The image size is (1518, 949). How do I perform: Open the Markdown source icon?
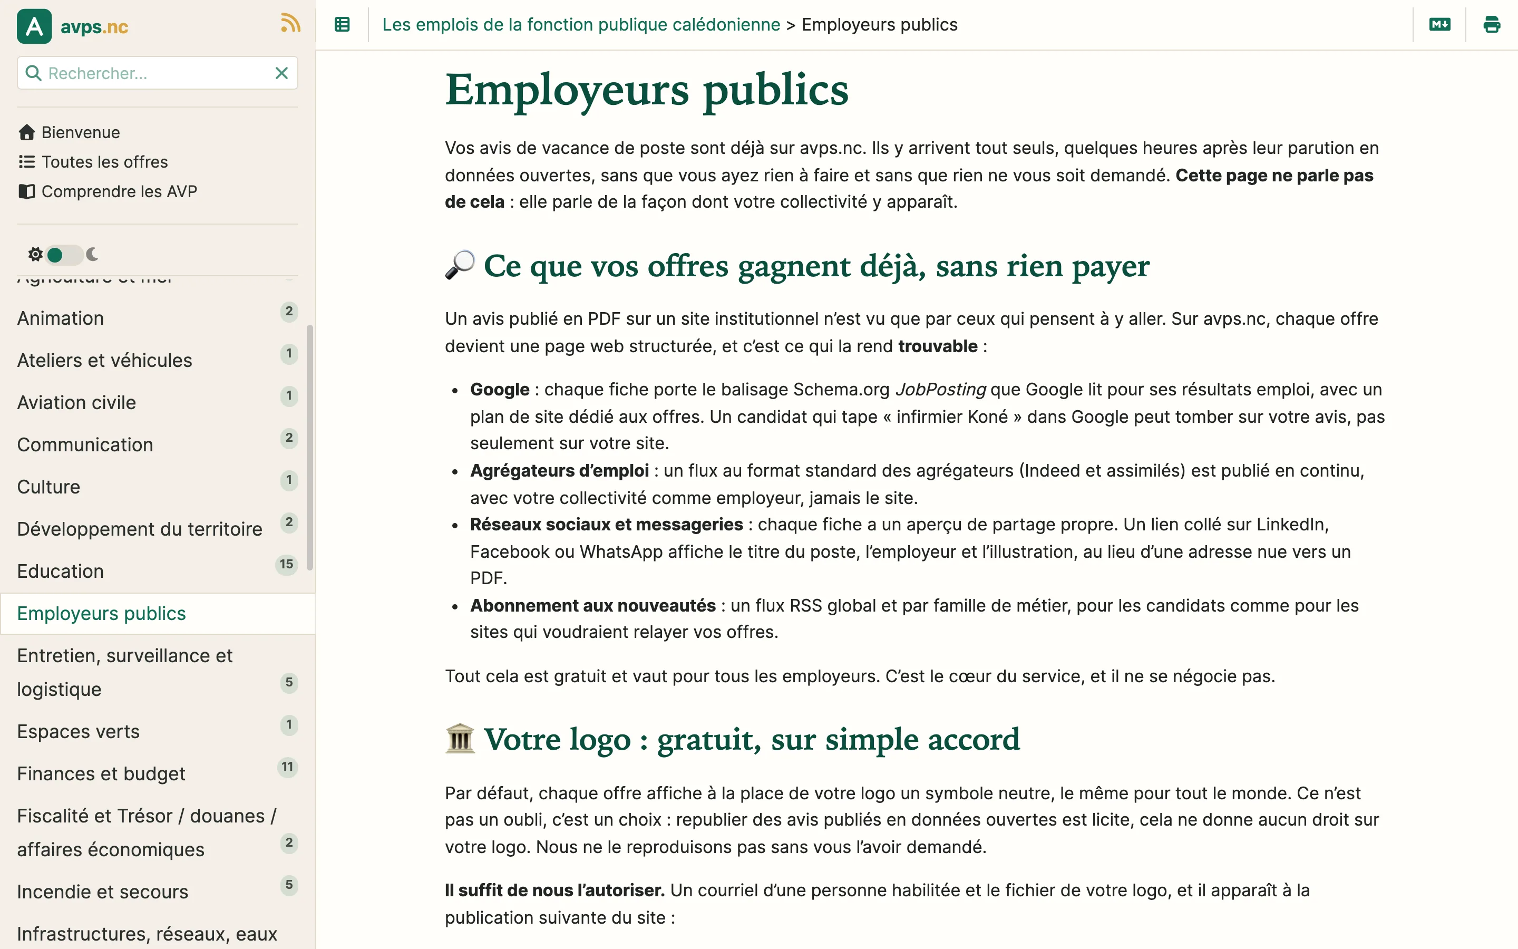1439,24
